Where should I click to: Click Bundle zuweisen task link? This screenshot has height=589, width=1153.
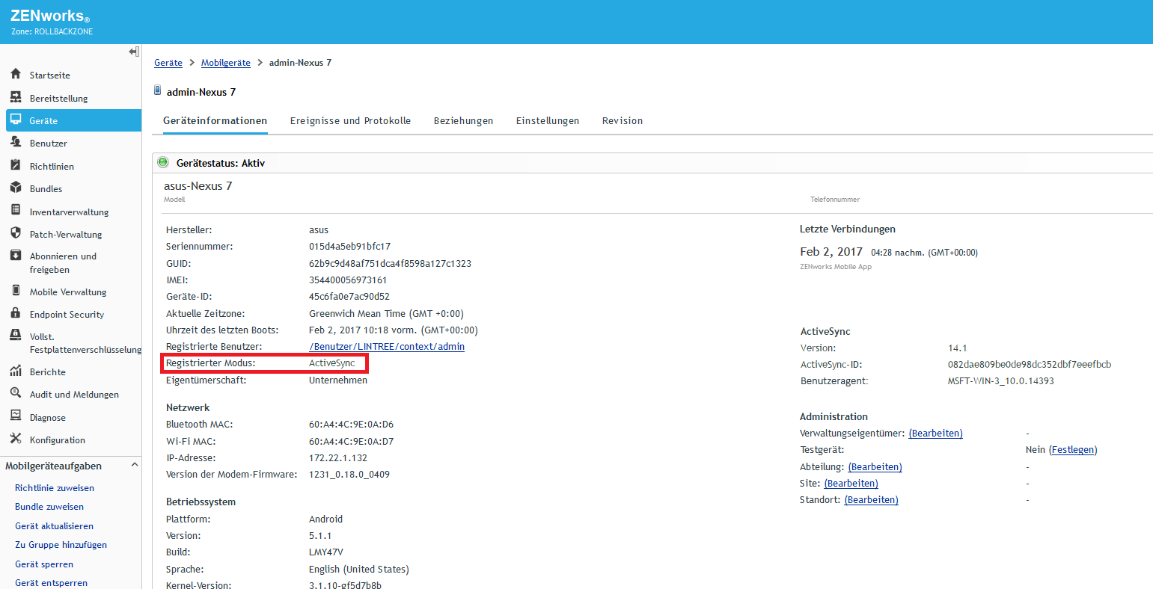coord(49,506)
